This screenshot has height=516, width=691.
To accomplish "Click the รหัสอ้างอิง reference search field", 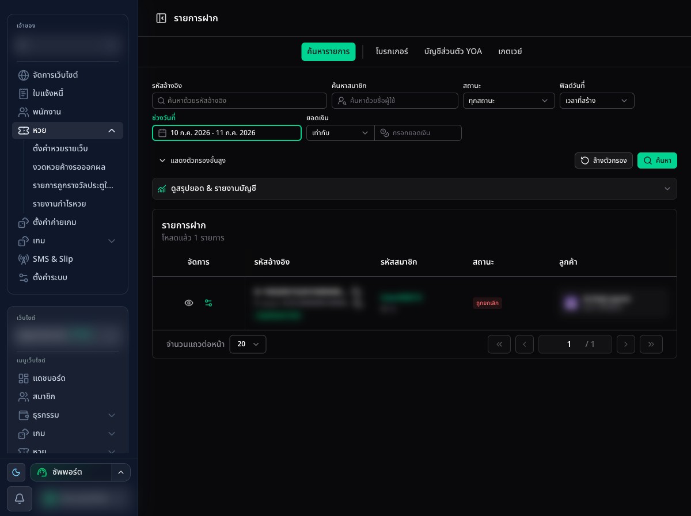I will tap(240, 101).
